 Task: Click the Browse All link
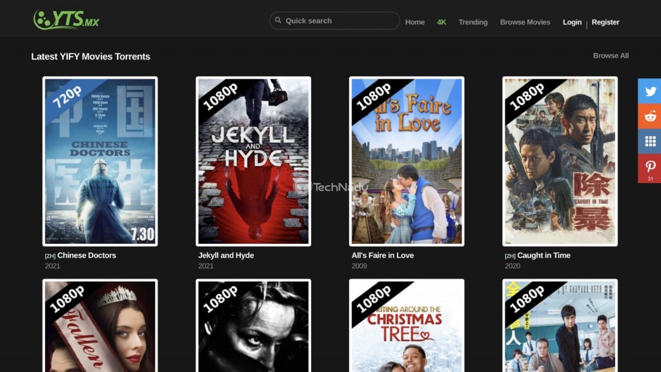pyautogui.click(x=611, y=55)
